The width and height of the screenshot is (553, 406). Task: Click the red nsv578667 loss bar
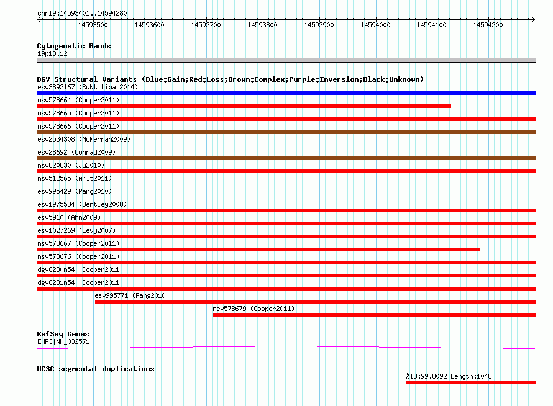click(x=258, y=250)
